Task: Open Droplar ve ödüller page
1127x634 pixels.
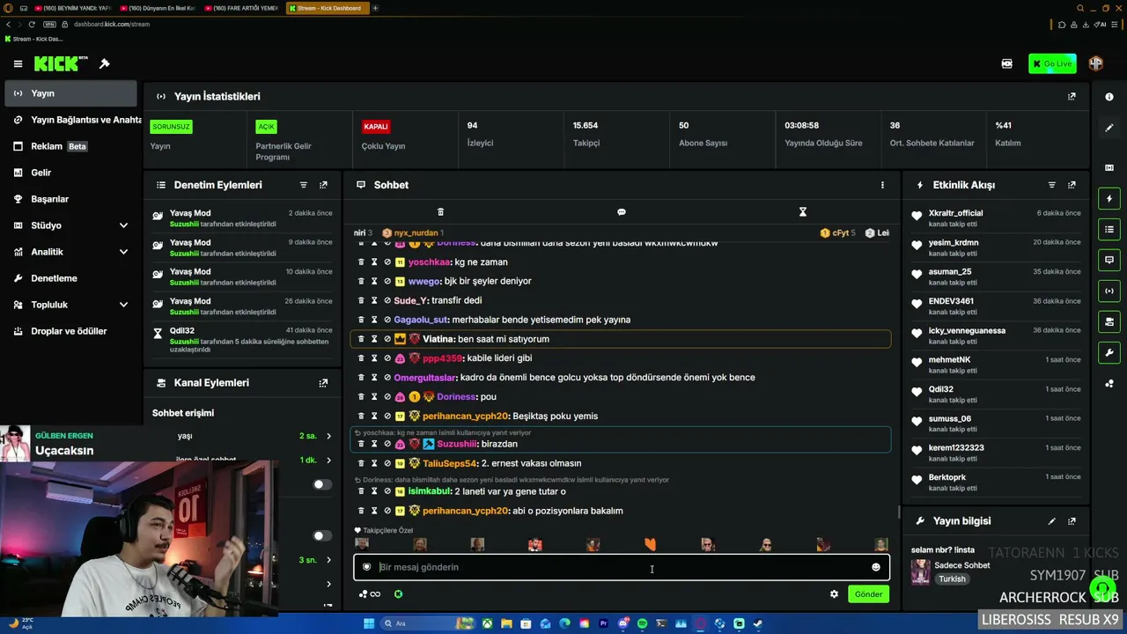Action: coord(70,331)
